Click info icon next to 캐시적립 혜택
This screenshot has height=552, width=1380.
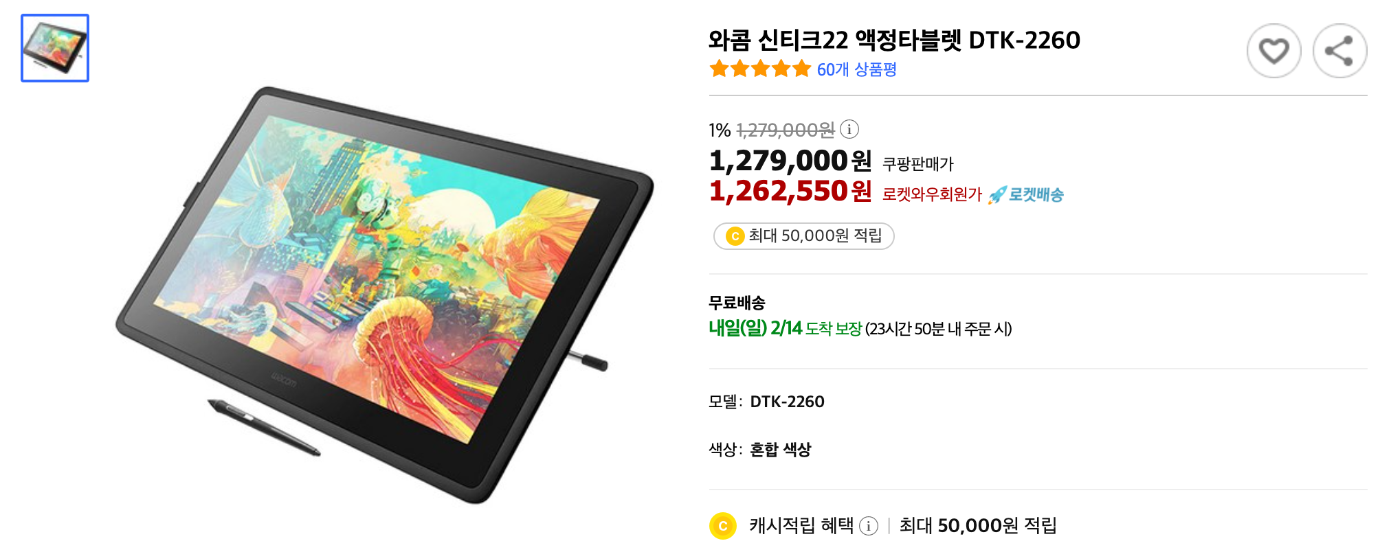[869, 526]
